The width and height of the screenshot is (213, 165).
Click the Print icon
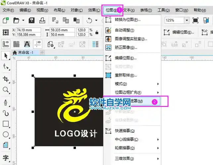(42, 20)
